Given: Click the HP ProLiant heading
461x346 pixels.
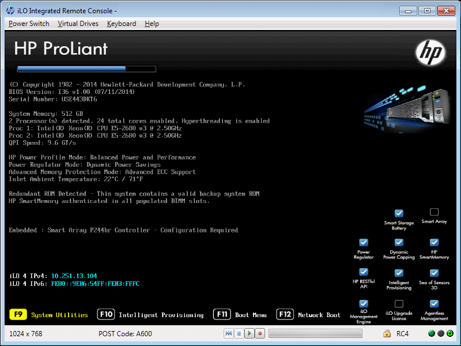Looking at the screenshot, I should (x=61, y=48).
